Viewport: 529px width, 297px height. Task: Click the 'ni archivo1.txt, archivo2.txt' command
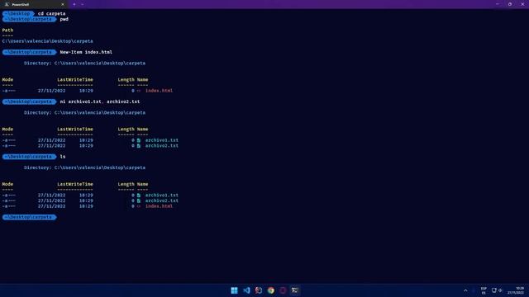pyautogui.click(x=100, y=101)
